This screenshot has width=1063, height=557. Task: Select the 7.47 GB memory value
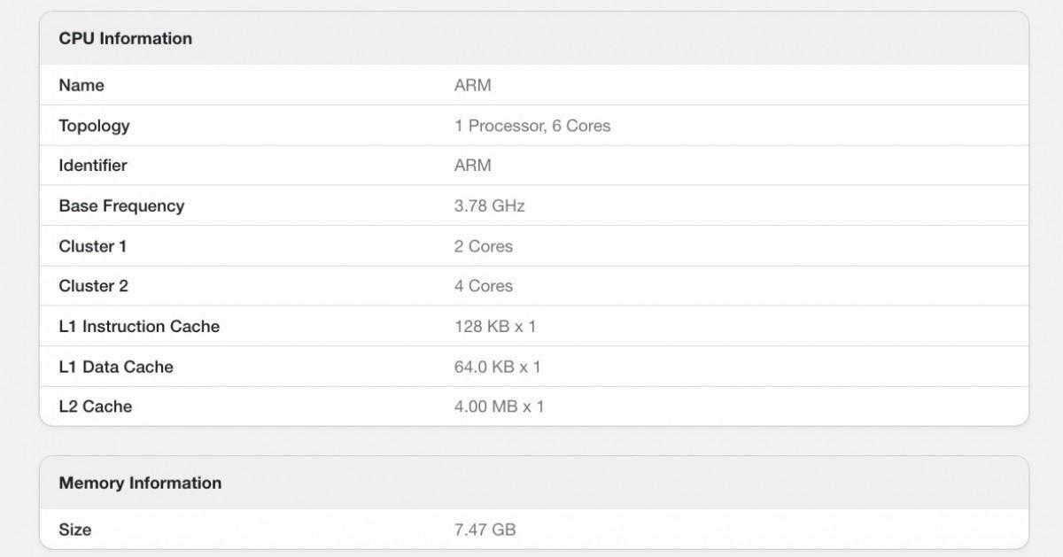click(485, 530)
